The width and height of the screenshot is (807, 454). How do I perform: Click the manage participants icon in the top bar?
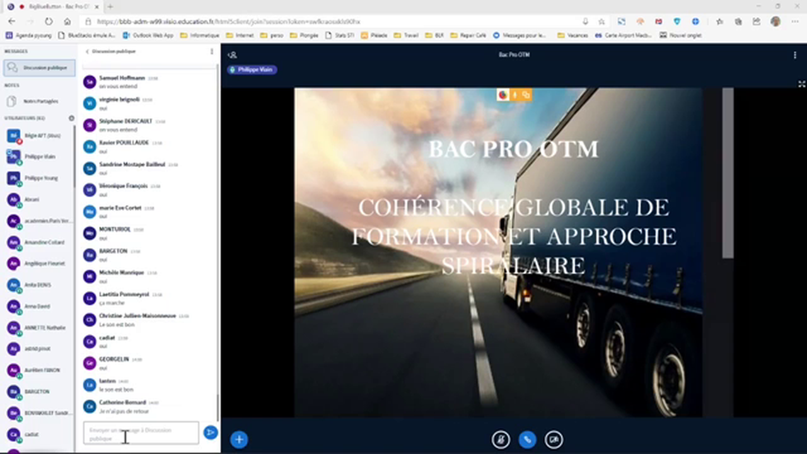(232, 55)
